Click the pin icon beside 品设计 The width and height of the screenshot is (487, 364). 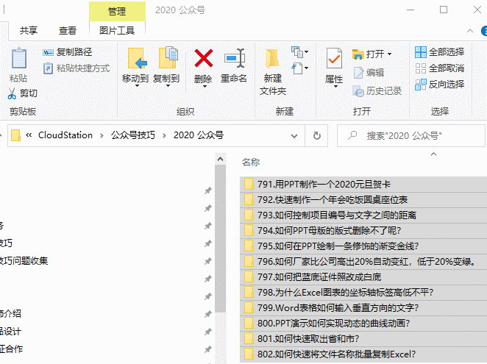pyautogui.click(x=207, y=332)
